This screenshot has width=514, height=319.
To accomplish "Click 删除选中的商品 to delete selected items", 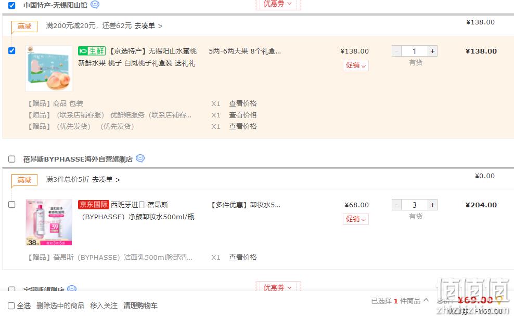I will tap(60, 305).
